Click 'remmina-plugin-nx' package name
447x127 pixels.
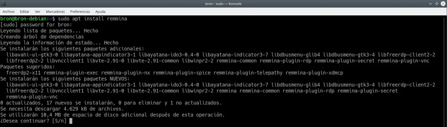pos(126,73)
